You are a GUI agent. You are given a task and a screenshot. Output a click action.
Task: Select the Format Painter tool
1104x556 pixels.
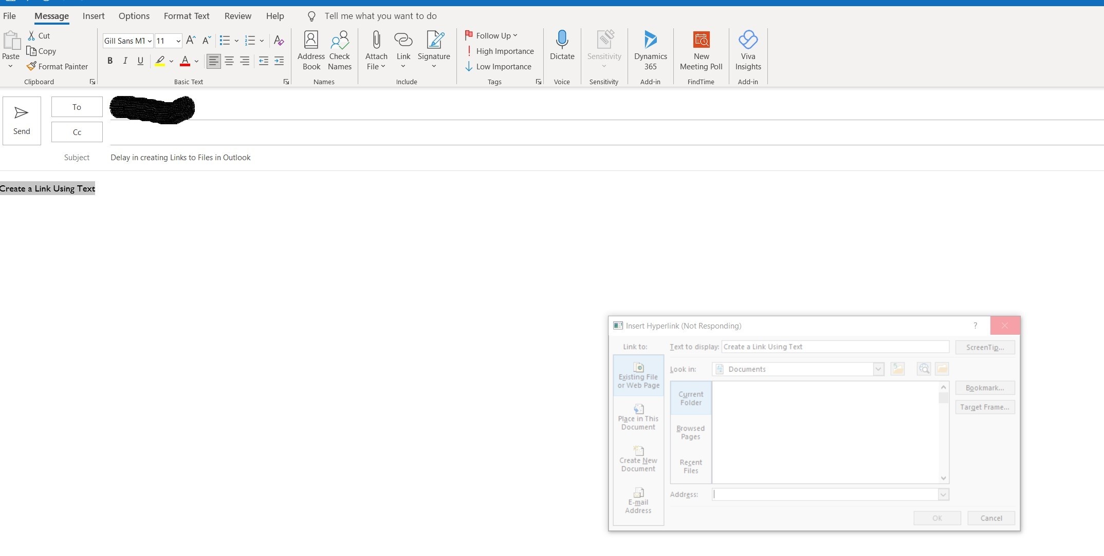(x=57, y=66)
